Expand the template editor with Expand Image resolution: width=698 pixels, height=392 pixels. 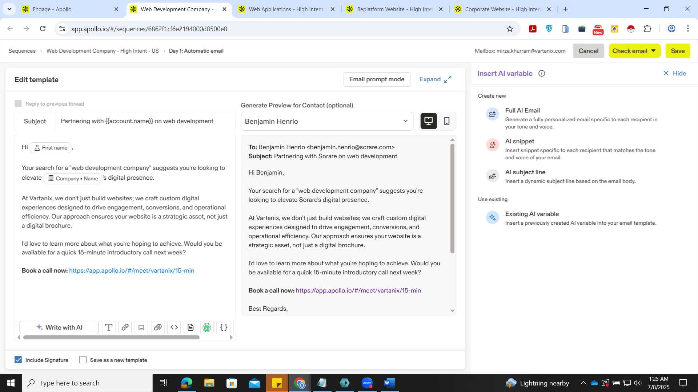435,79
